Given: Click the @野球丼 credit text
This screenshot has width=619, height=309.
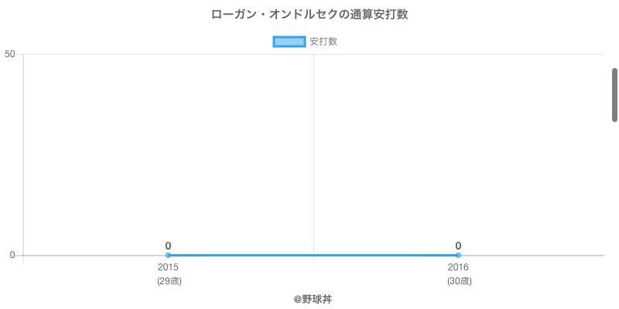Looking at the screenshot, I should (313, 299).
